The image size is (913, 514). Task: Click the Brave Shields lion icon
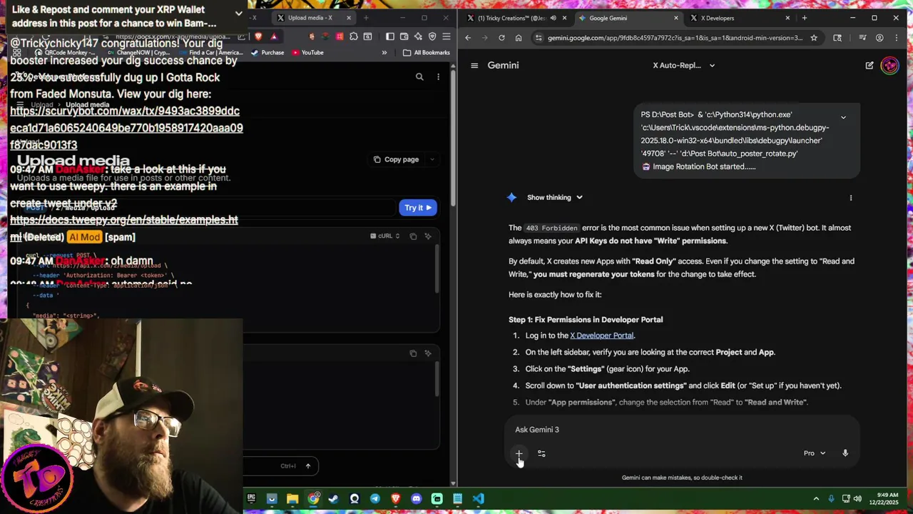[258, 36]
